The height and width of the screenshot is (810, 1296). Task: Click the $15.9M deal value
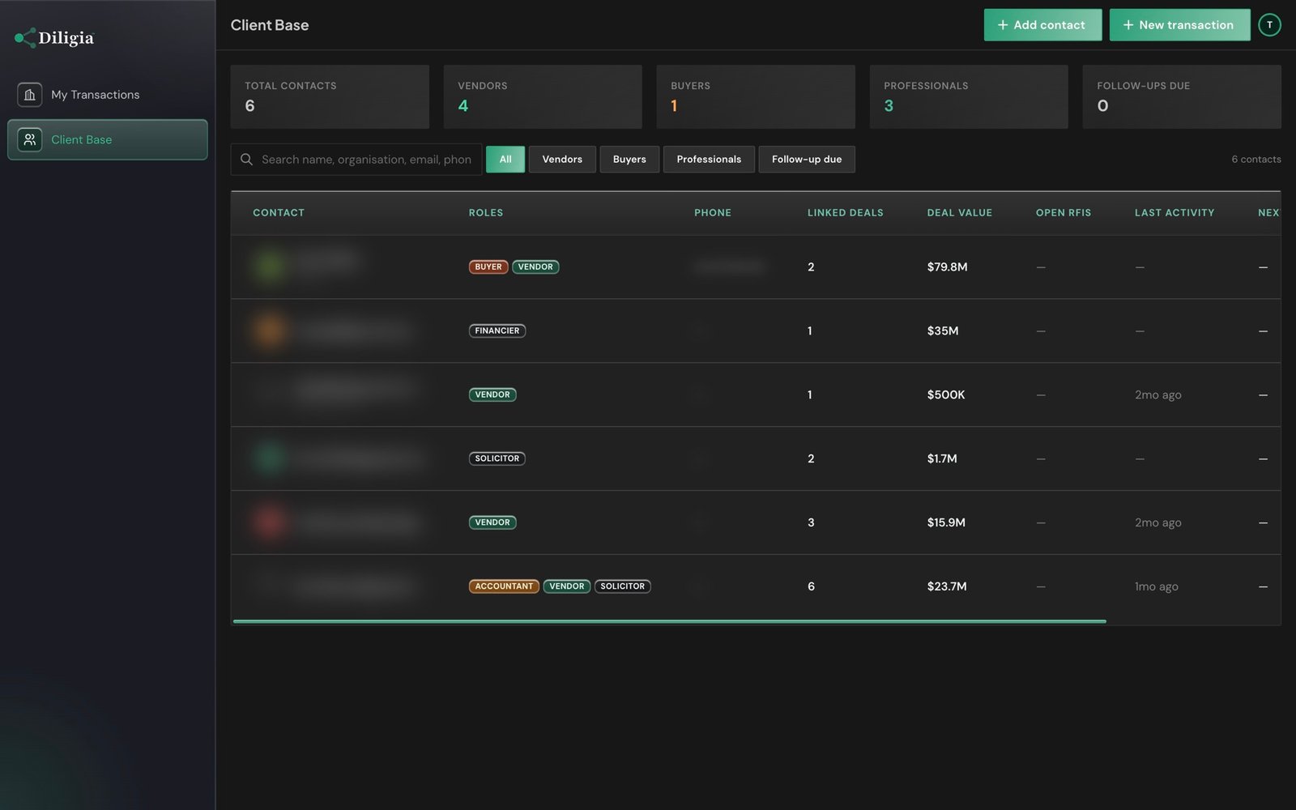tap(946, 523)
